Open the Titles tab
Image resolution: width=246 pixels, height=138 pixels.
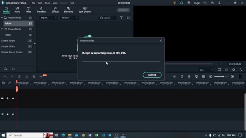click(x=28, y=10)
